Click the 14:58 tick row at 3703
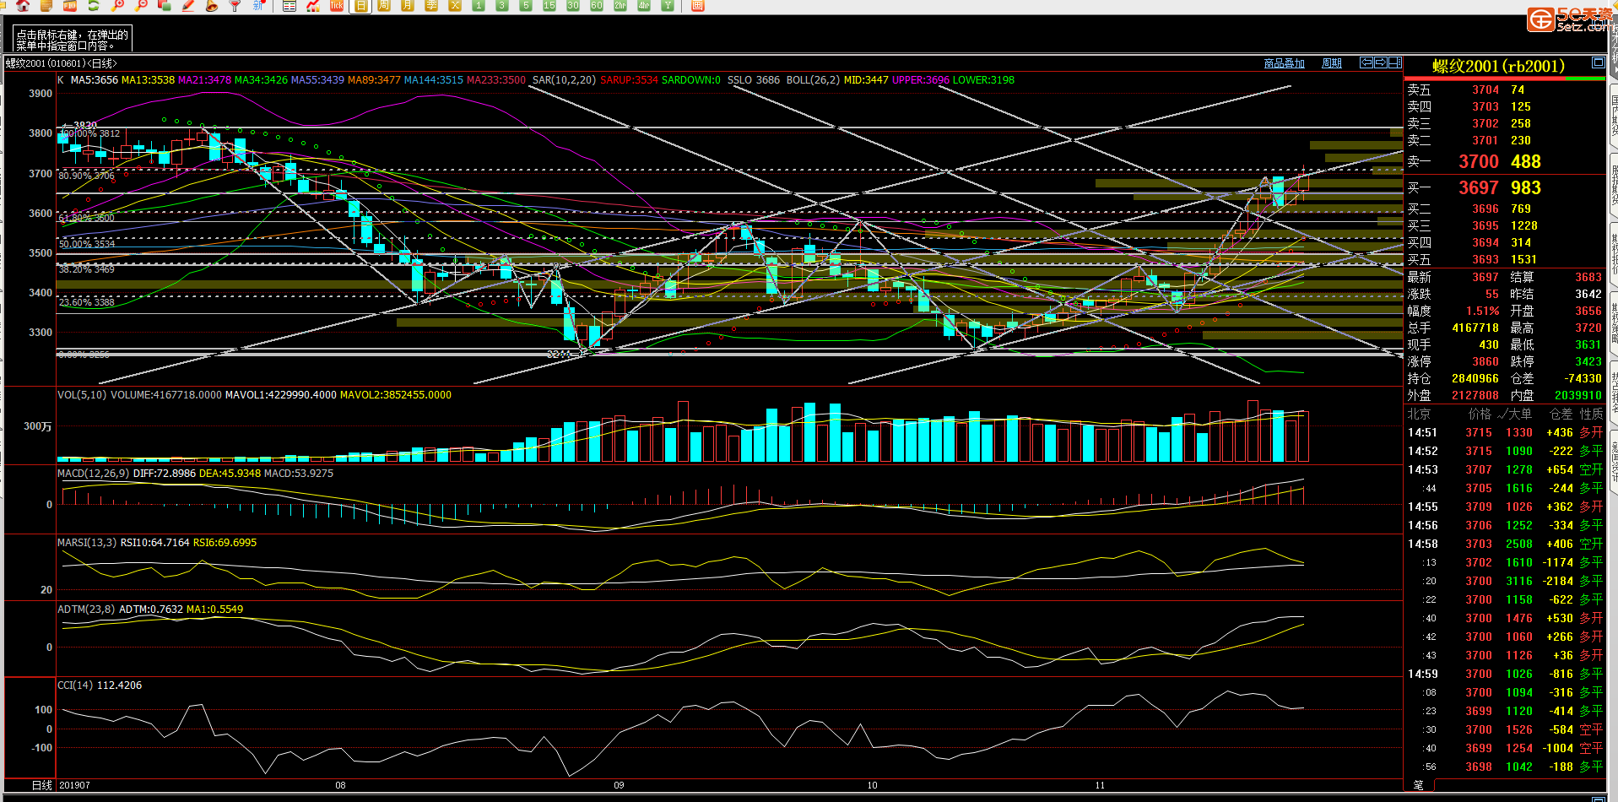Screen dimensions: 1618x802 pos(1505,544)
